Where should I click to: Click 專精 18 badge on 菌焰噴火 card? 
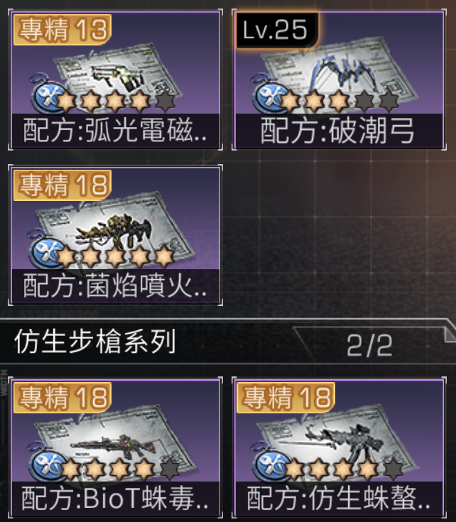click(x=63, y=185)
